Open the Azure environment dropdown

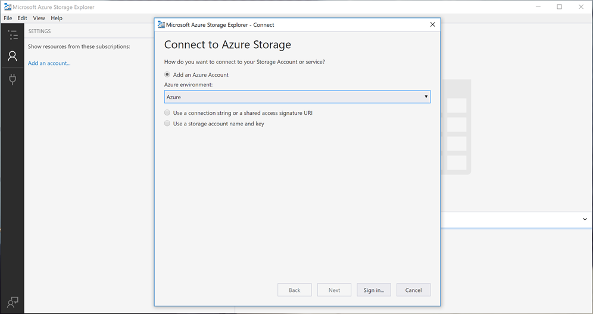tap(297, 97)
